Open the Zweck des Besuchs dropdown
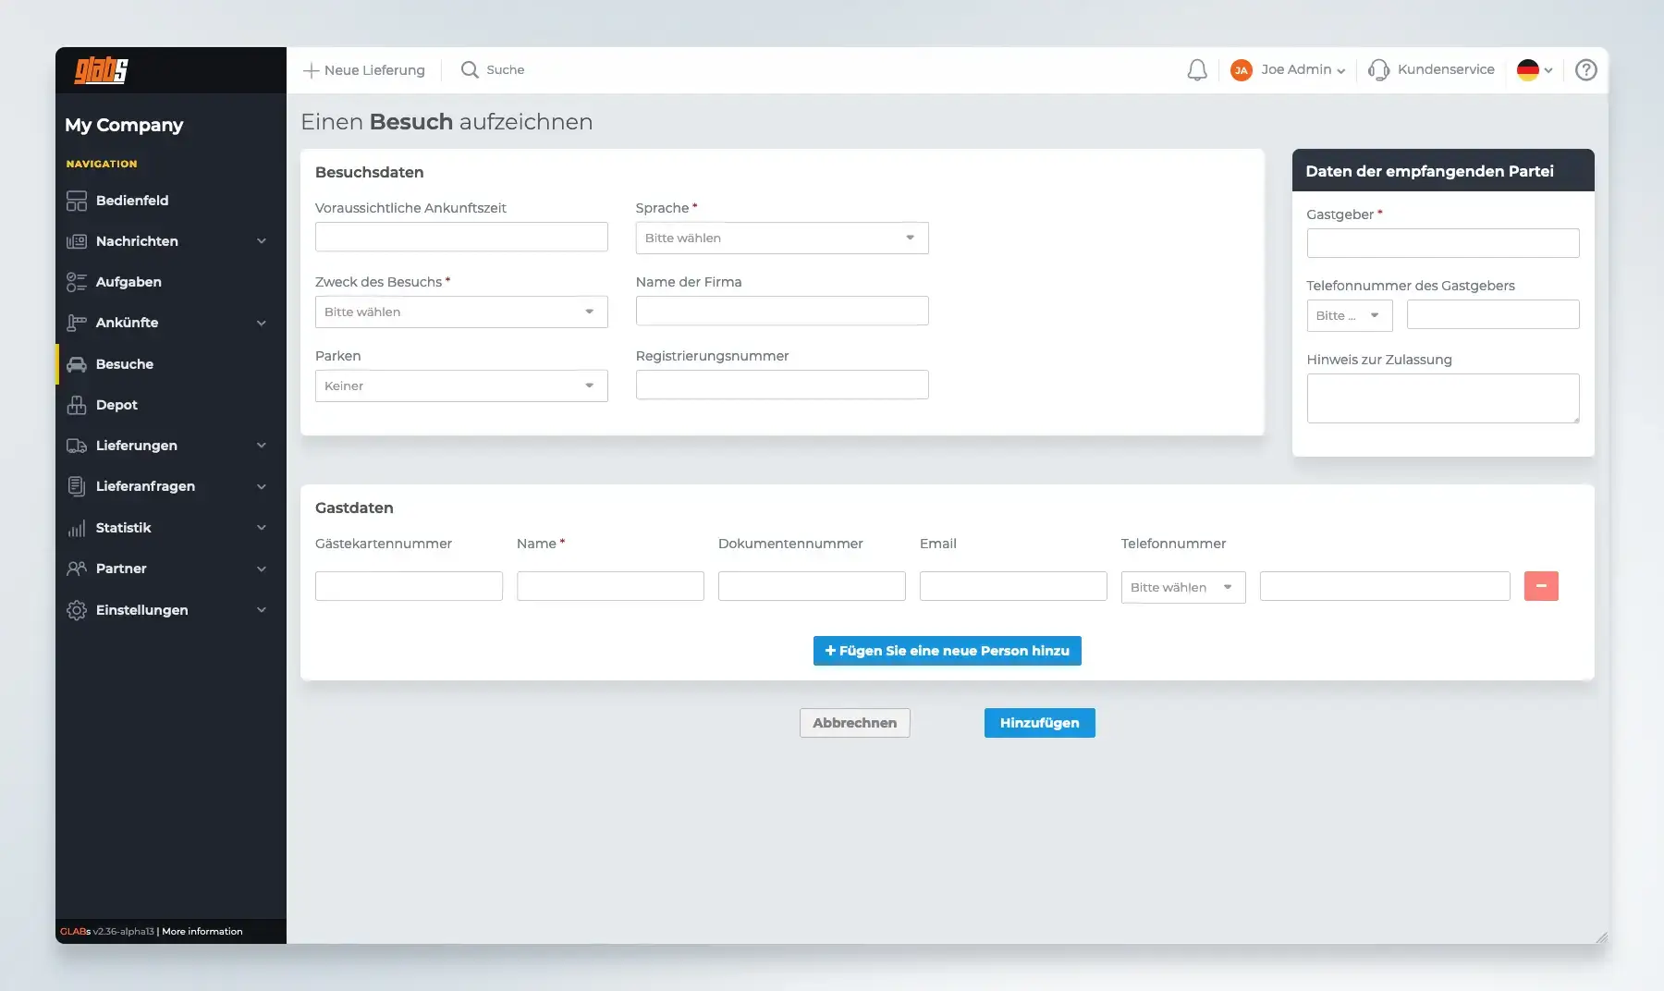 (x=460, y=312)
